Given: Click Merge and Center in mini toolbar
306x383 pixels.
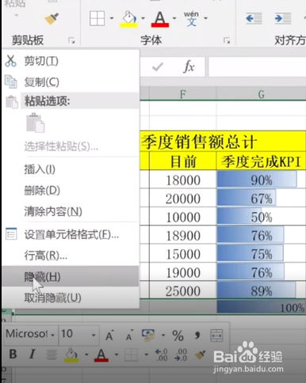Looking at the screenshot, I should 216,336.
